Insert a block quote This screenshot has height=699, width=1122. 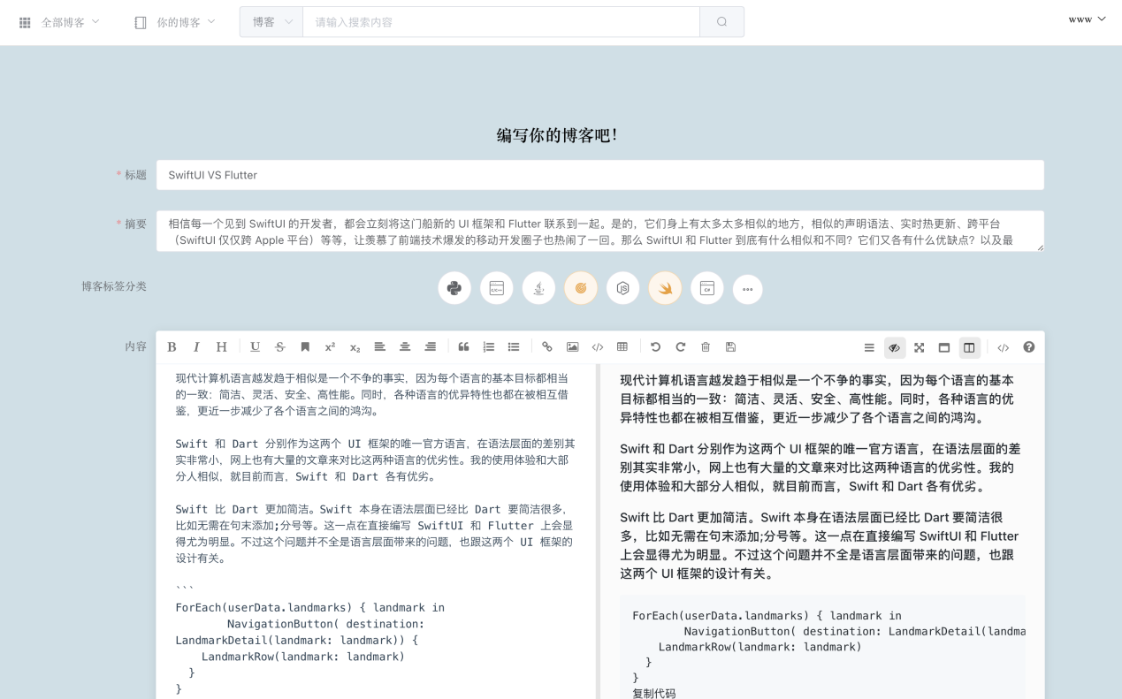pos(463,347)
